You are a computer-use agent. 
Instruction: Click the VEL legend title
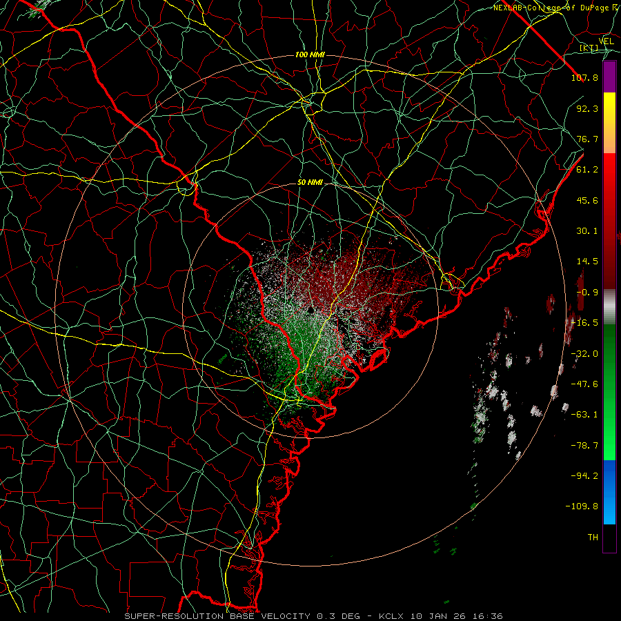pos(606,41)
